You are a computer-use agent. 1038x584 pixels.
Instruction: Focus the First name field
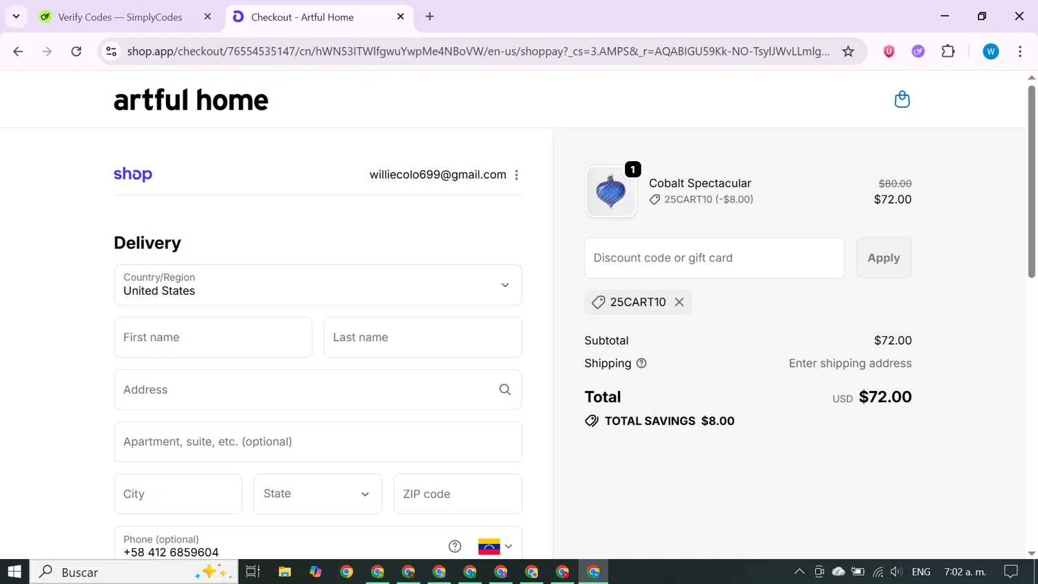coord(213,338)
